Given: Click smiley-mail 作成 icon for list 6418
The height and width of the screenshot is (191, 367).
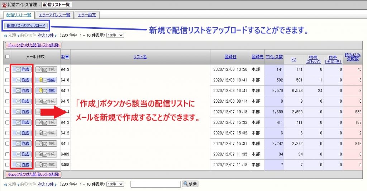Looking at the screenshot, I should [x=46, y=80].
